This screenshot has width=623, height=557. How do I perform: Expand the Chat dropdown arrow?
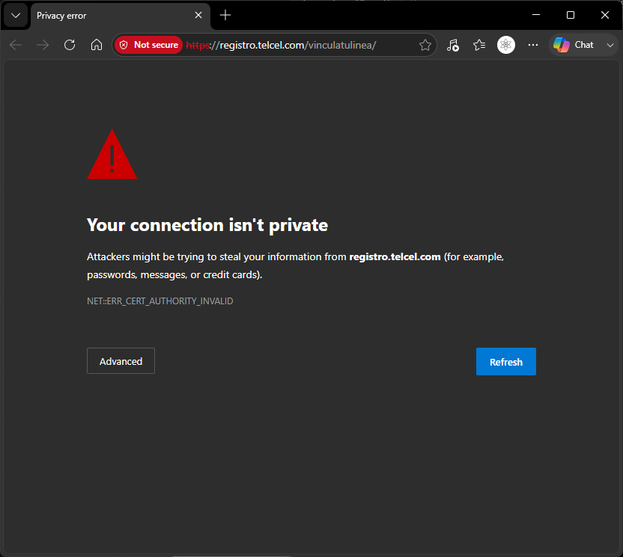[x=610, y=45]
